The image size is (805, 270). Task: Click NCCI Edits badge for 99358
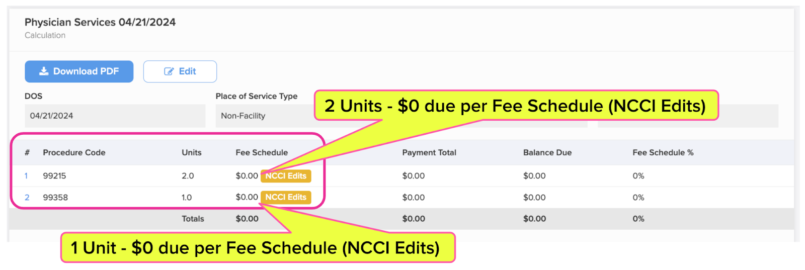pyautogui.click(x=286, y=197)
